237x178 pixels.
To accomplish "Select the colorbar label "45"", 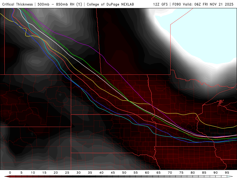I will [x=113, y=173].
